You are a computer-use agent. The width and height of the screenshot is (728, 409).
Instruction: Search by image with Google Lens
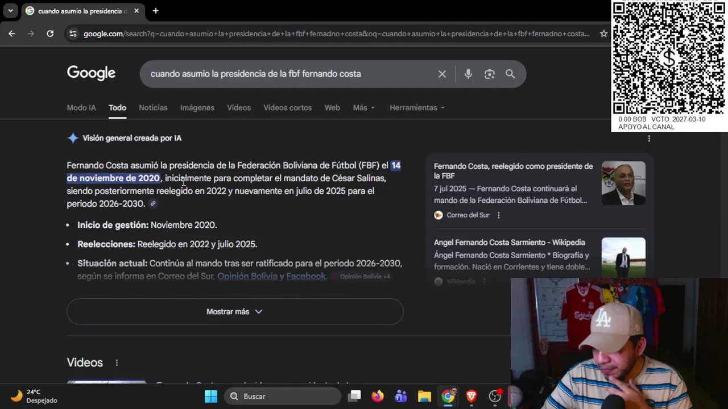489,74
